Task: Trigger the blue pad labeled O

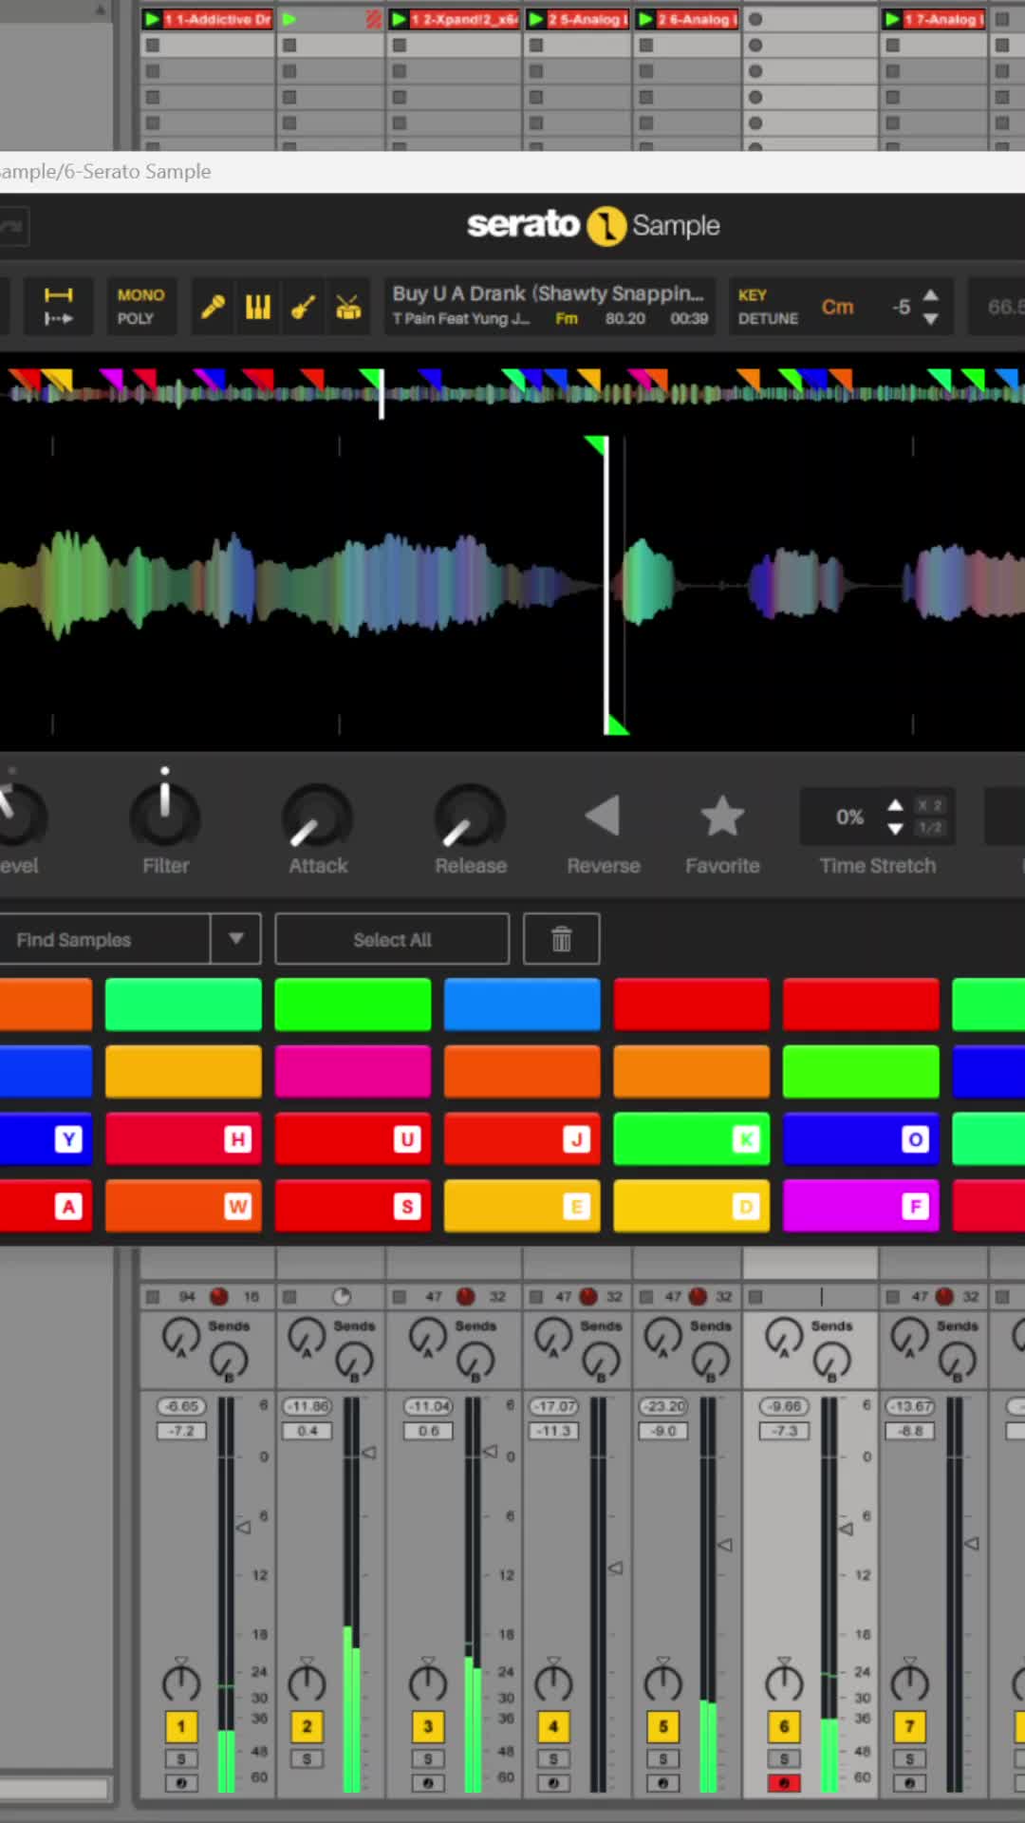Action: tap(861, 1138)
